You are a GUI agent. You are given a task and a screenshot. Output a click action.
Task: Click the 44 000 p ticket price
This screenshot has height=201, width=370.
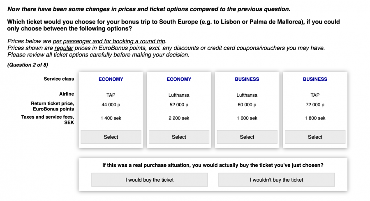pyautogui.click(x=111, y=105)
